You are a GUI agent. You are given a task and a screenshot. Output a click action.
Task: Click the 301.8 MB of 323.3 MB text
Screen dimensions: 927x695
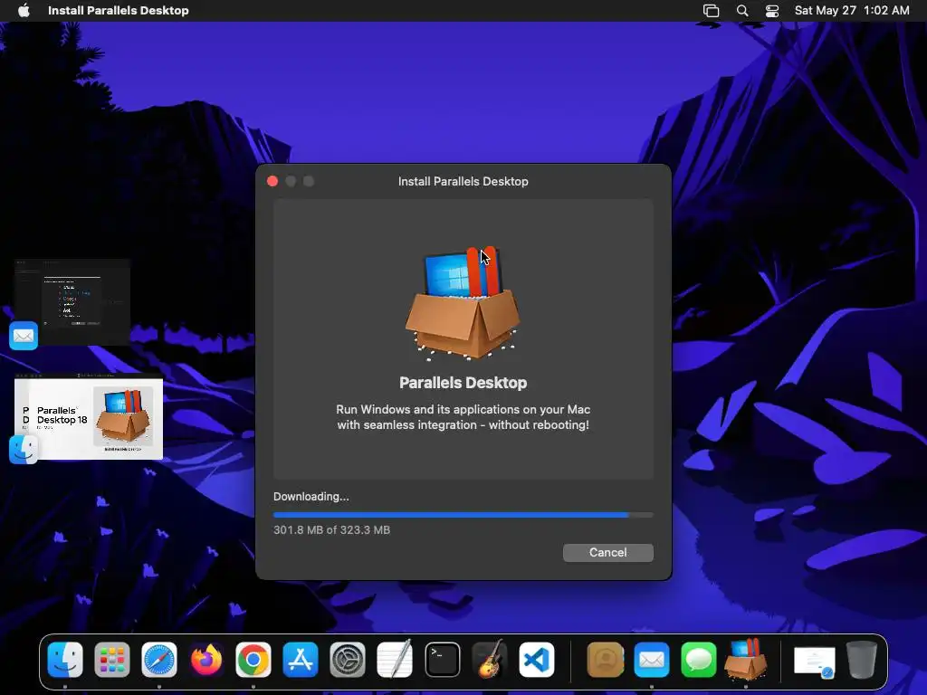point(331,530)
